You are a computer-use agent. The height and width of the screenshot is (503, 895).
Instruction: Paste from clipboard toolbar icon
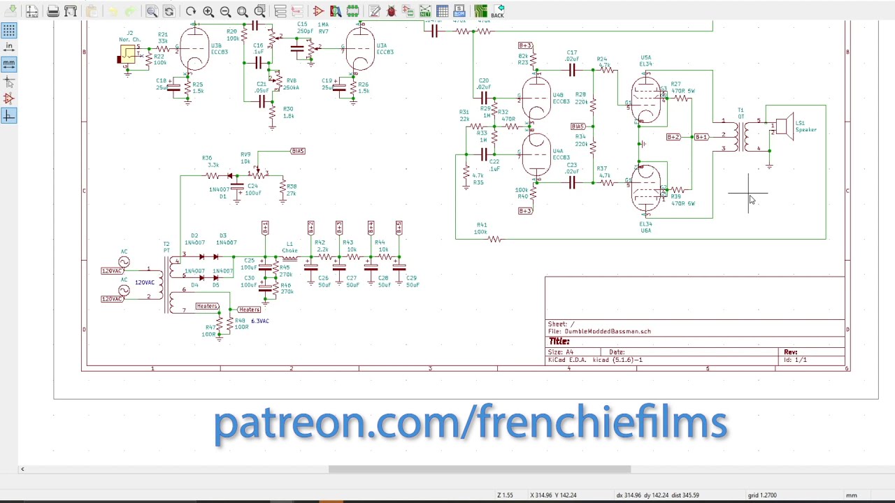(92, 11)
